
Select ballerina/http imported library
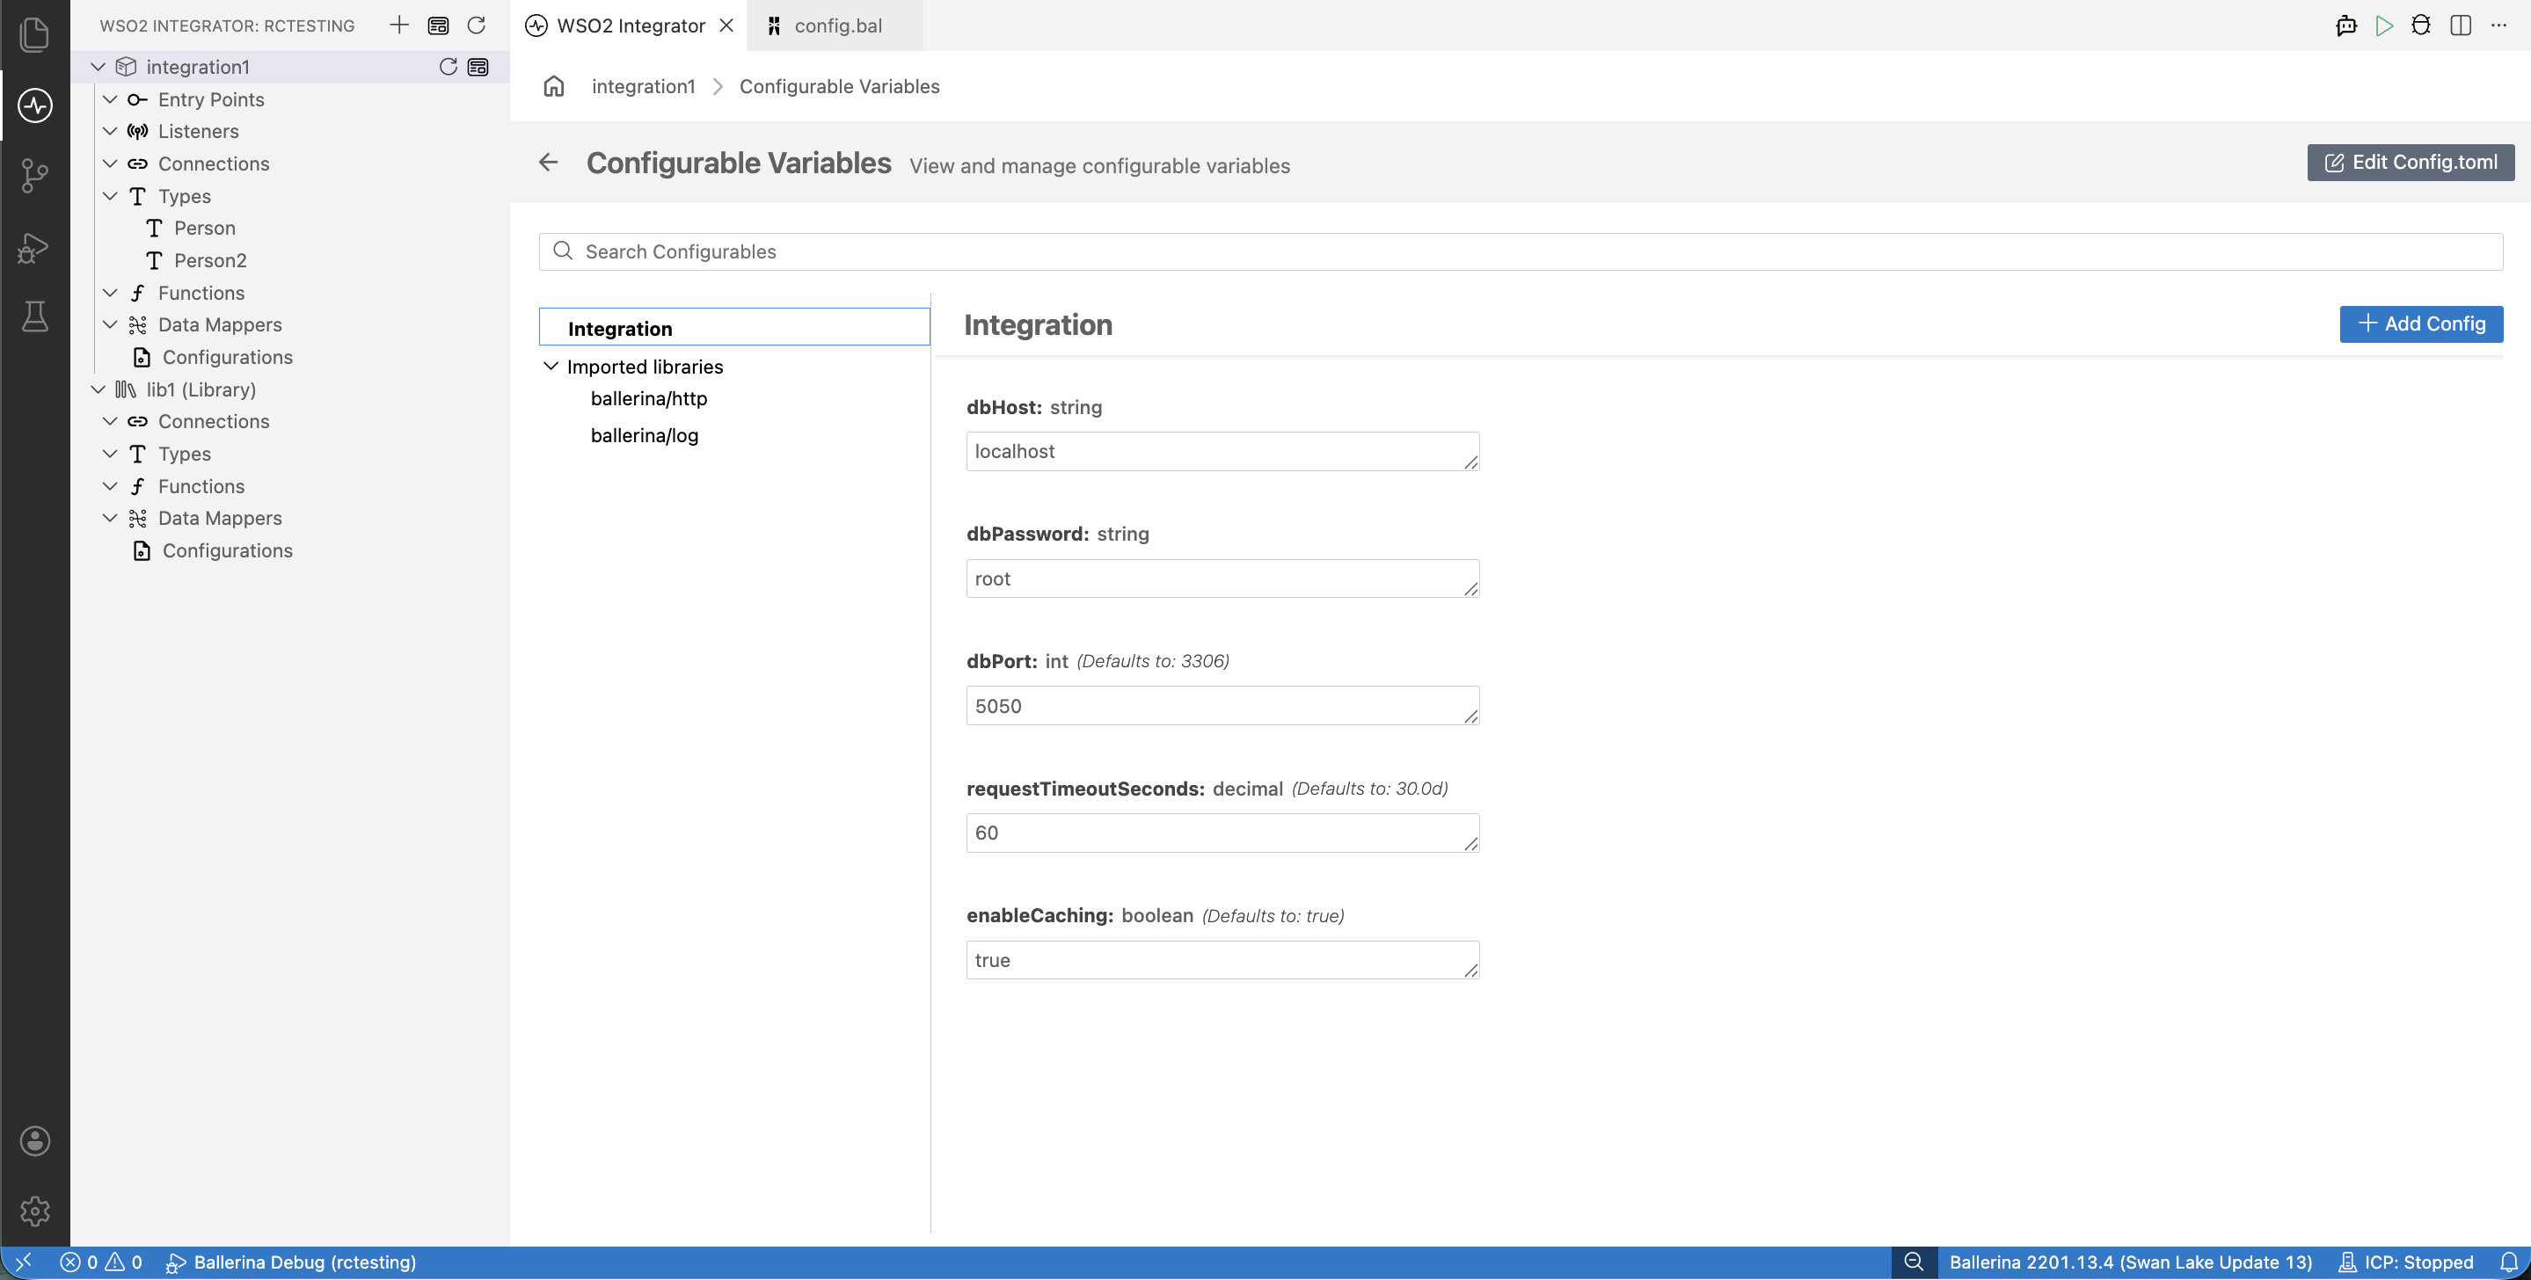coord(648,399)
